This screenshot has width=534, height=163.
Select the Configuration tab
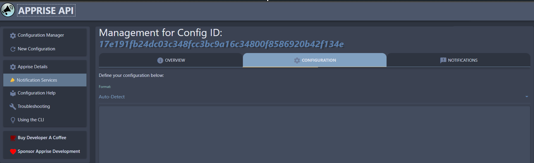click(315, 60)
